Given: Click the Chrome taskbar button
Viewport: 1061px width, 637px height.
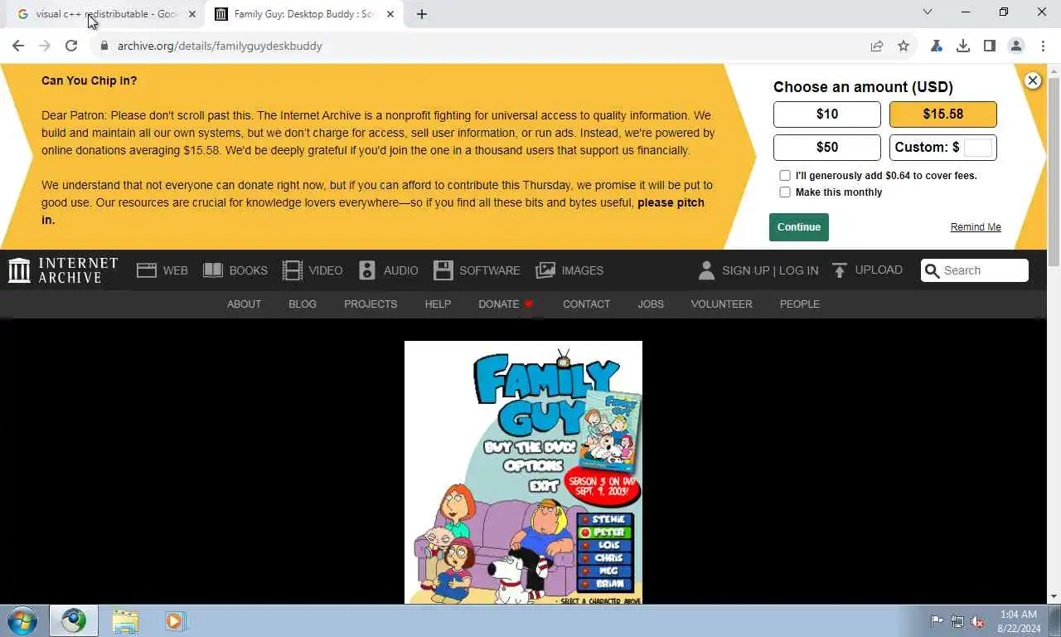Looking at the screenshot, I should [x=74, y=620].
